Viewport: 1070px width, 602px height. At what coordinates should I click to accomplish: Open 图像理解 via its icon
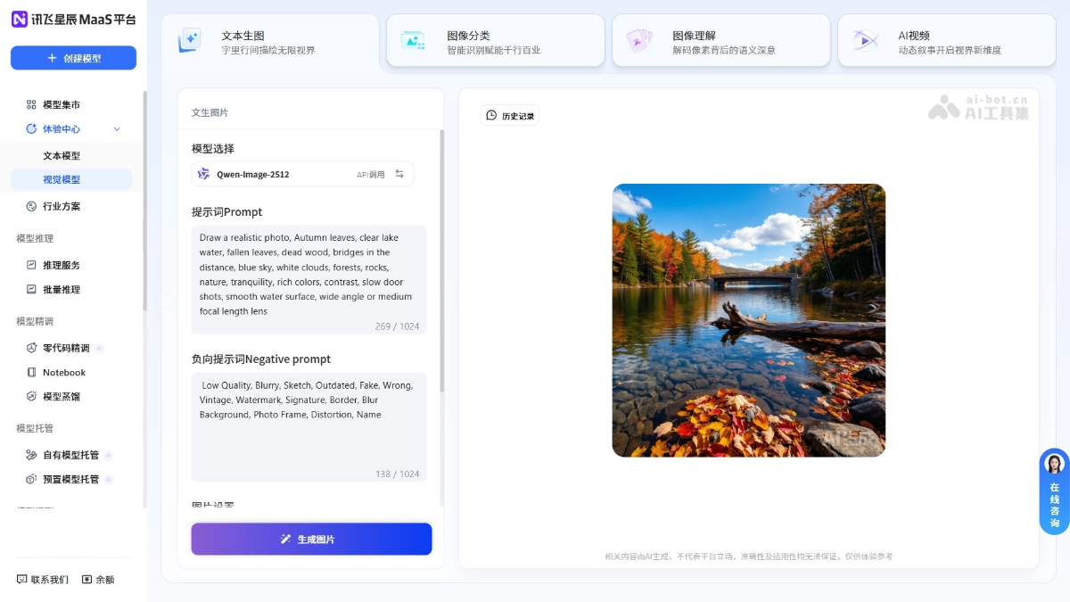(x=639, y=40)
